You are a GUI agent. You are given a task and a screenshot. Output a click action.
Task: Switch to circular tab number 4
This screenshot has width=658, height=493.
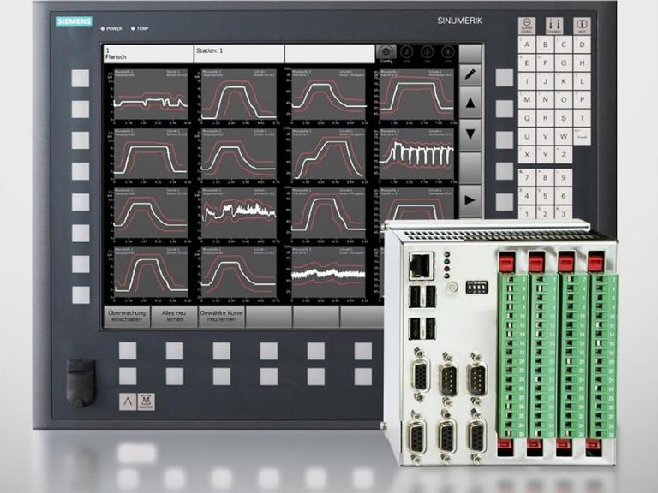[x=447, y=53]
